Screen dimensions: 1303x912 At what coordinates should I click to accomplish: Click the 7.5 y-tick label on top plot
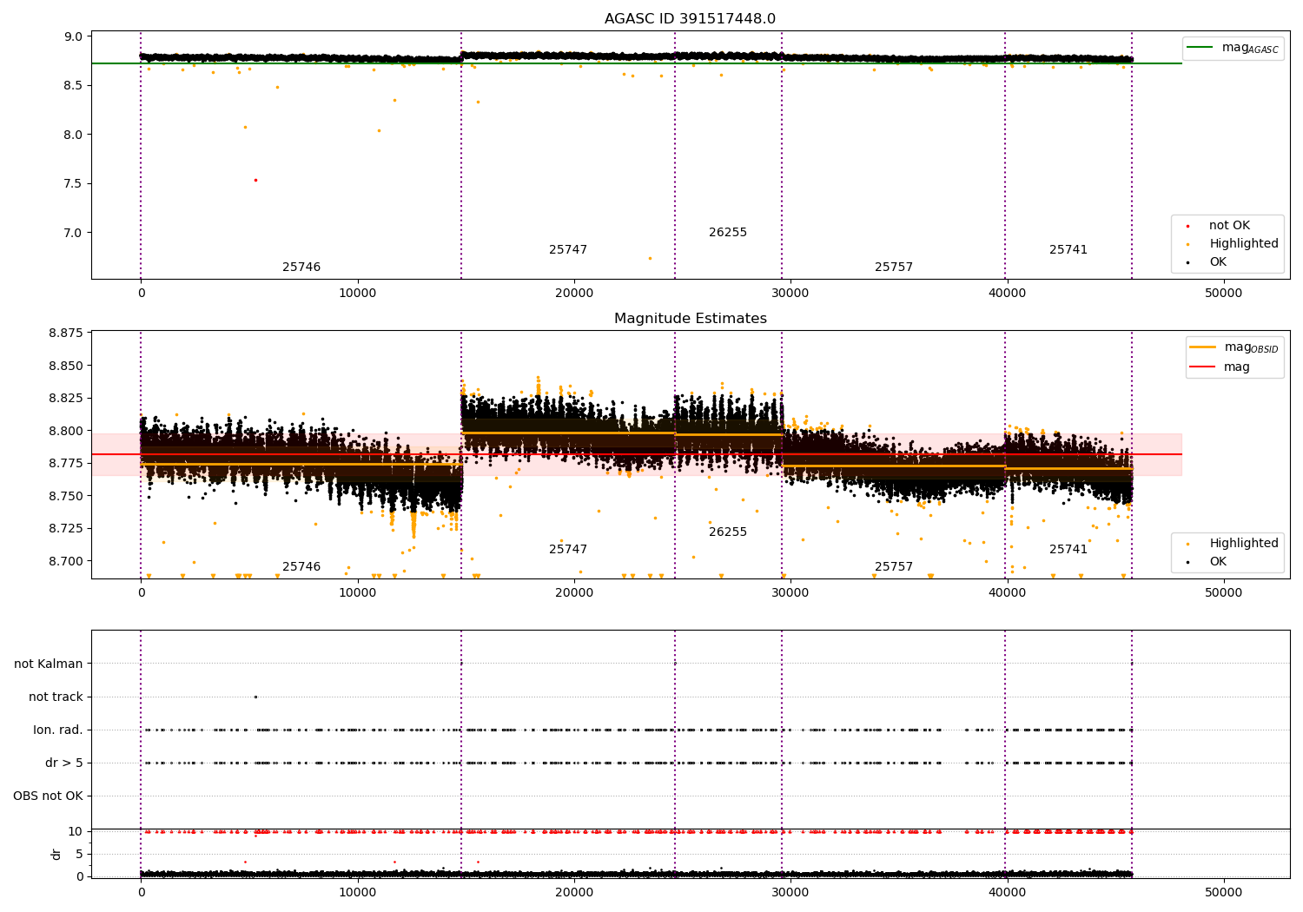click(74, 183)
